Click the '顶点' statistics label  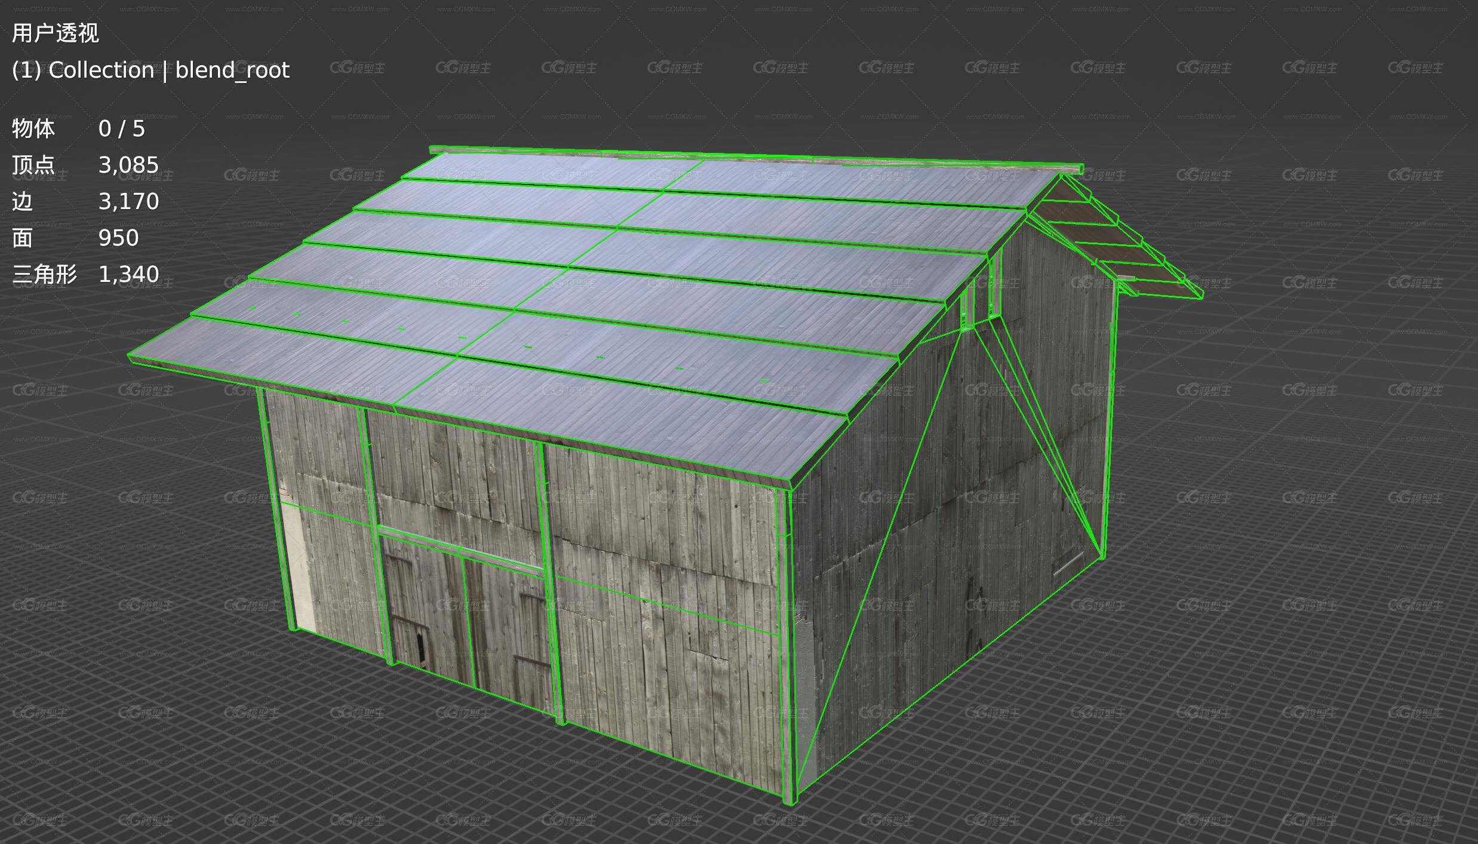(33, 165)
